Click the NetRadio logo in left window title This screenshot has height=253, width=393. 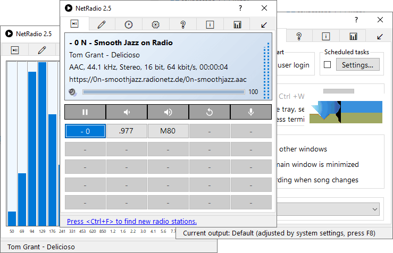(x=9, y=33)
